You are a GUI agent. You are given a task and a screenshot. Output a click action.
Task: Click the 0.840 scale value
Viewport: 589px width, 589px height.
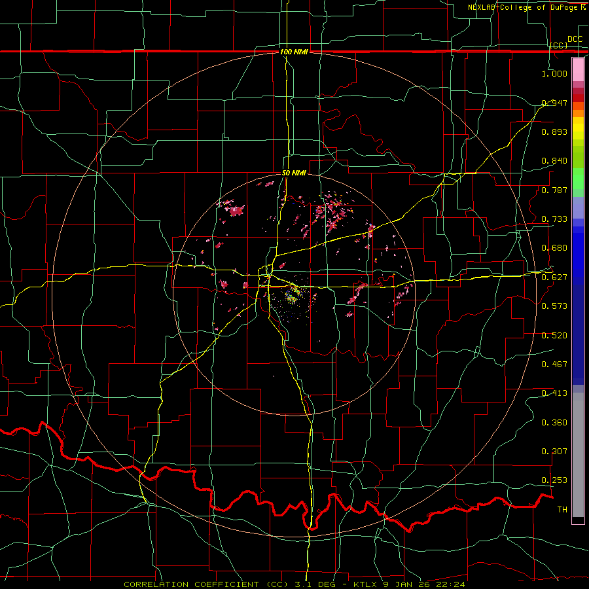tap(554, 161)
